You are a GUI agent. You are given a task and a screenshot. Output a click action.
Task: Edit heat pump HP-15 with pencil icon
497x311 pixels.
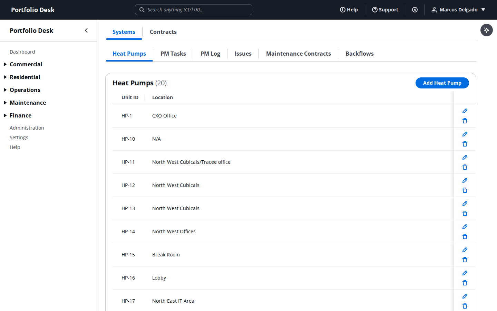465,250
